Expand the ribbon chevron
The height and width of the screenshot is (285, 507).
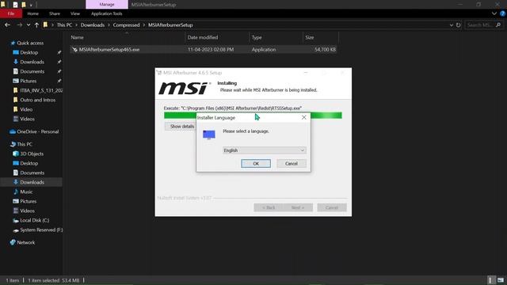494,13
